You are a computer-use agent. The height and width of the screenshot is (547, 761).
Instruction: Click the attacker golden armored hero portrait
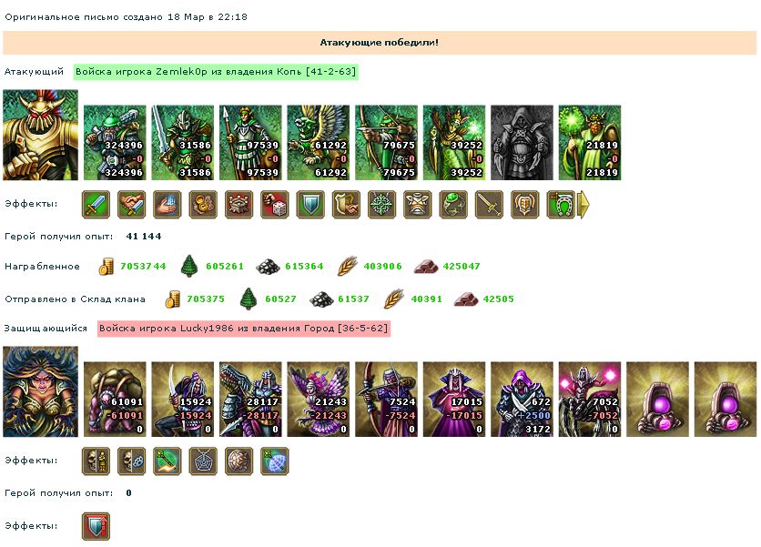click(40, 135)
